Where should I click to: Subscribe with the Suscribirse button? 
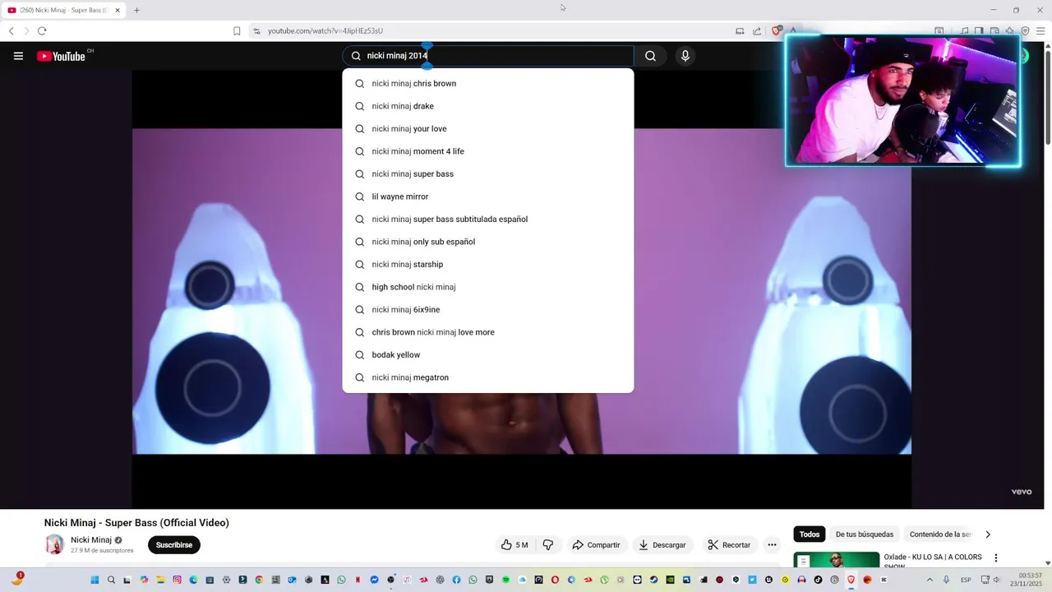point(174,545)
